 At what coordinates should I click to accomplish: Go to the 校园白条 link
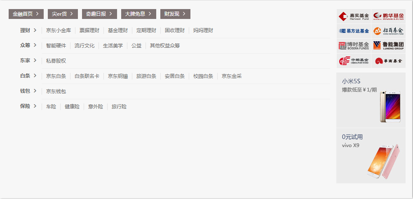(203, 76)
